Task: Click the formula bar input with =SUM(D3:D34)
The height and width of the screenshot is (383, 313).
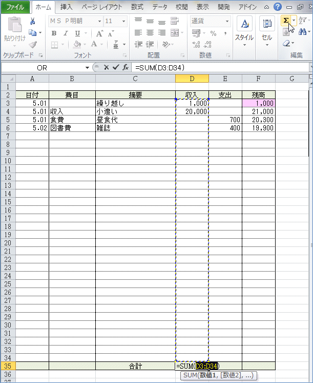Action: (x=221, y=68)
